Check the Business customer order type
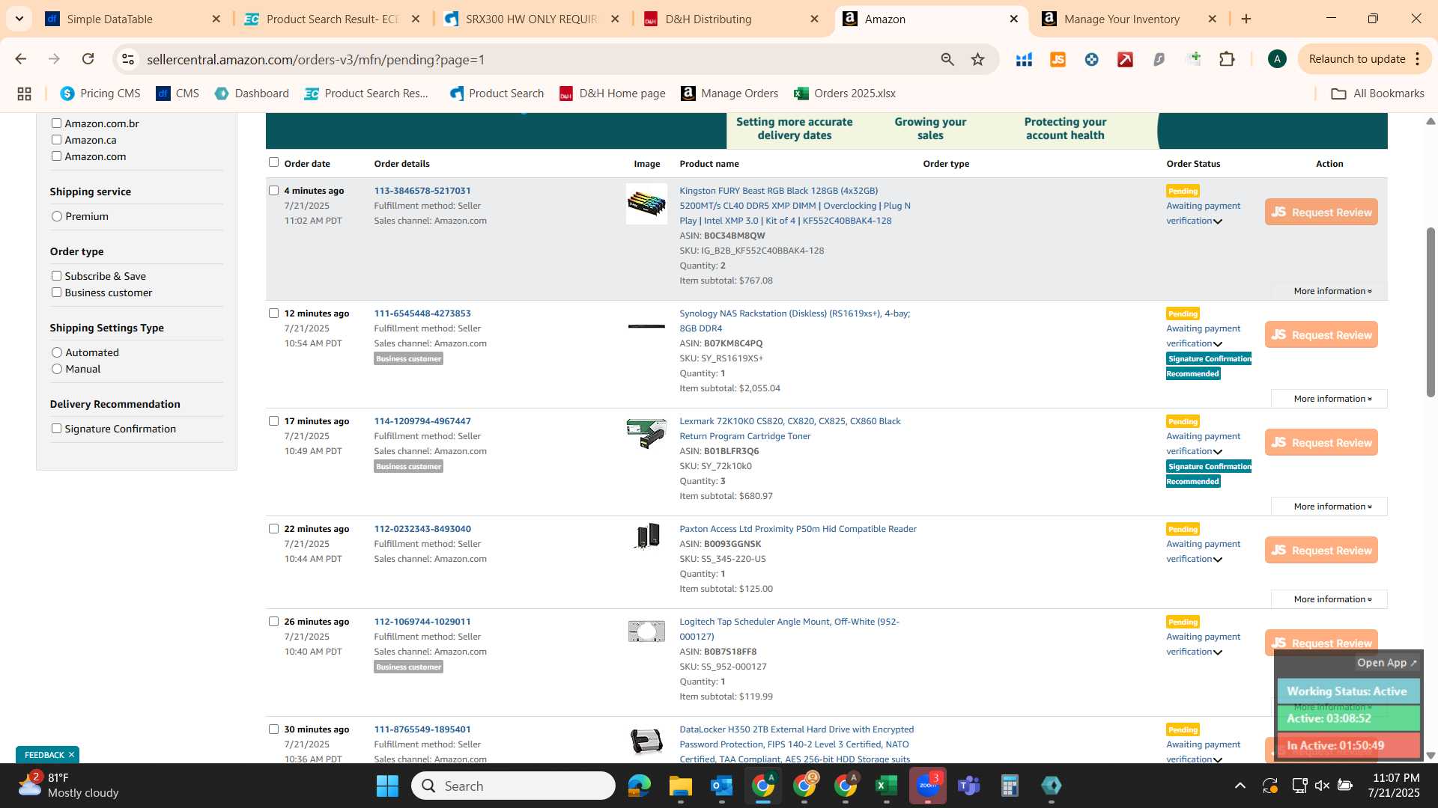 tap(56, 293)
